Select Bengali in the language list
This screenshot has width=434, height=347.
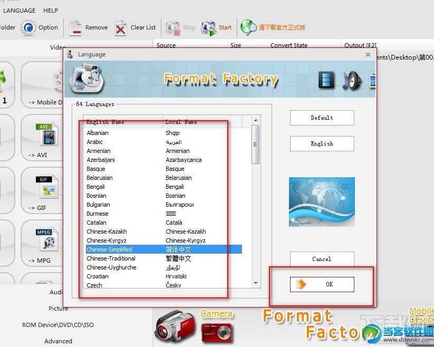[164, 187]
